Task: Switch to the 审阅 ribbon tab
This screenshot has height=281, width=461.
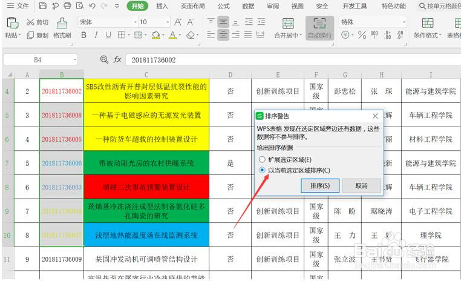Action: click(x=273, y=6)
